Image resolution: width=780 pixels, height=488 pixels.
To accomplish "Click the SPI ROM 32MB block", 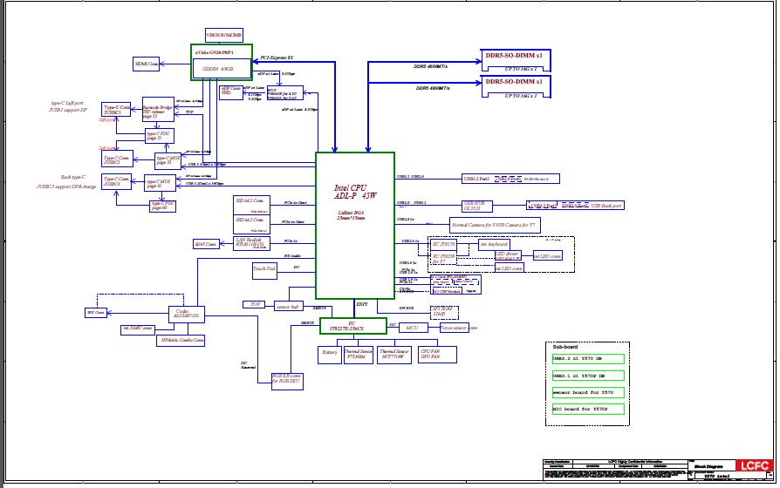I will 444,313.
